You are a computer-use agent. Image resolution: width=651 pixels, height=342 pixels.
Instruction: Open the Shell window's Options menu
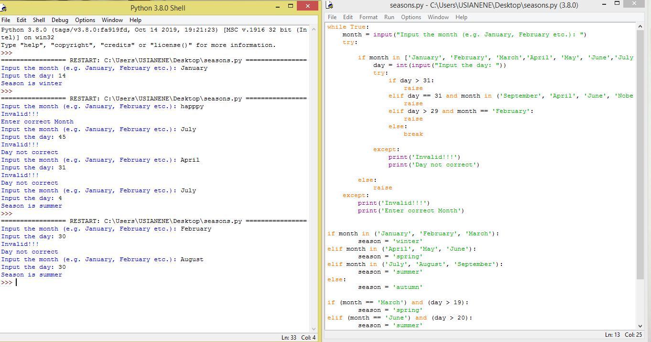tap(85, 20)
